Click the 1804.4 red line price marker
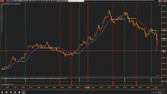The width and height of the screenshot is (167, 94). (164, 51)
